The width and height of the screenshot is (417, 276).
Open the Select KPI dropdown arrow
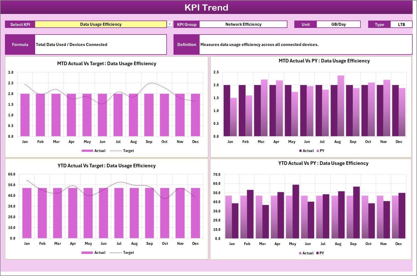(x=169, y=24)
